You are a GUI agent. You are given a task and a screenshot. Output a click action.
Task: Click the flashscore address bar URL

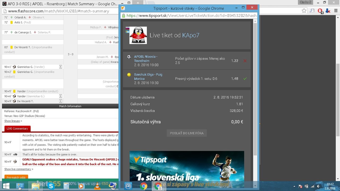(x=58, y=11)
